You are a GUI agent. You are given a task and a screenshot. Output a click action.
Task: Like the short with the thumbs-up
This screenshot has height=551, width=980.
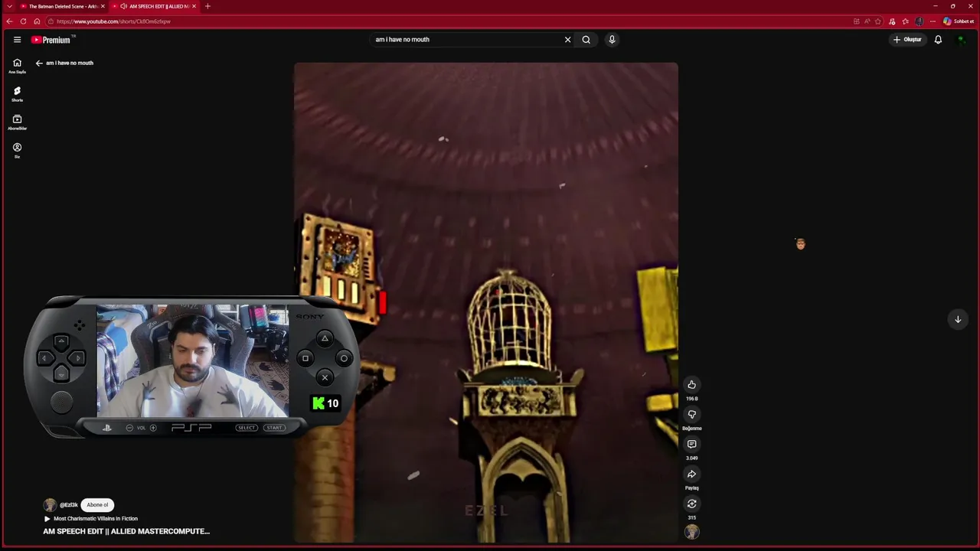[x=691, y=385]
